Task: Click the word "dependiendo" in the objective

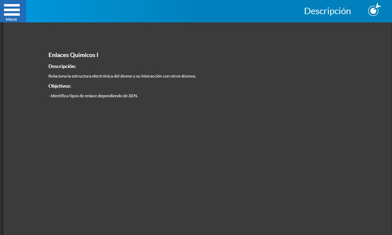Action: (115, 96)
